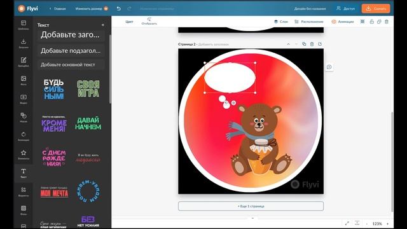Open the Брендбук sidebar section
Viewport: 407px width, 229px height.
tap(24, 62)
